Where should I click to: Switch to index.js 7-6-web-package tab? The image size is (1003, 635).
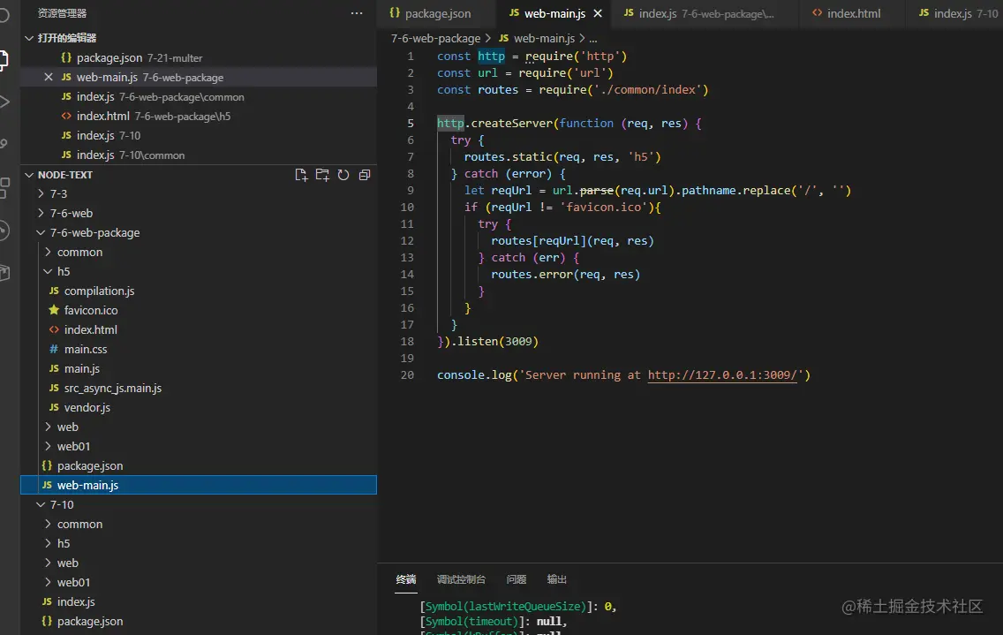coord(705,13)
